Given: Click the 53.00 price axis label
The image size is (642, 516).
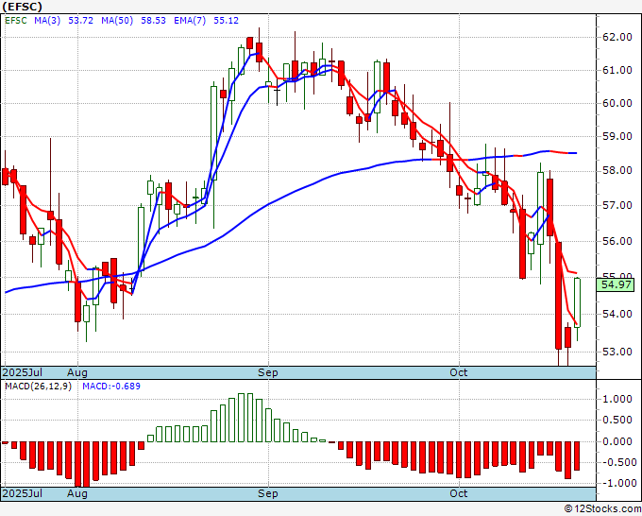Looking at the screenshot, I should pos(617,352).
